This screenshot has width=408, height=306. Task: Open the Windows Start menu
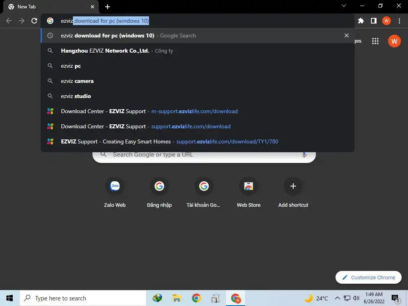[10, 298]
